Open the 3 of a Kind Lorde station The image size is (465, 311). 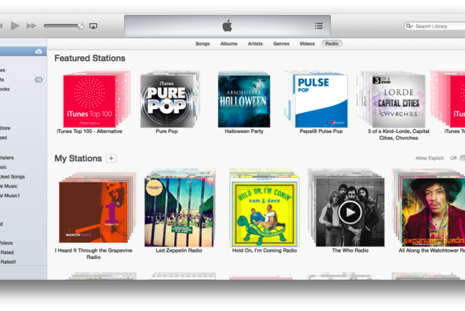pyautogui.click(x=398, y=101)
